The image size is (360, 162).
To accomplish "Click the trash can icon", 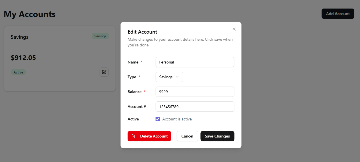I will pos(133,136).
